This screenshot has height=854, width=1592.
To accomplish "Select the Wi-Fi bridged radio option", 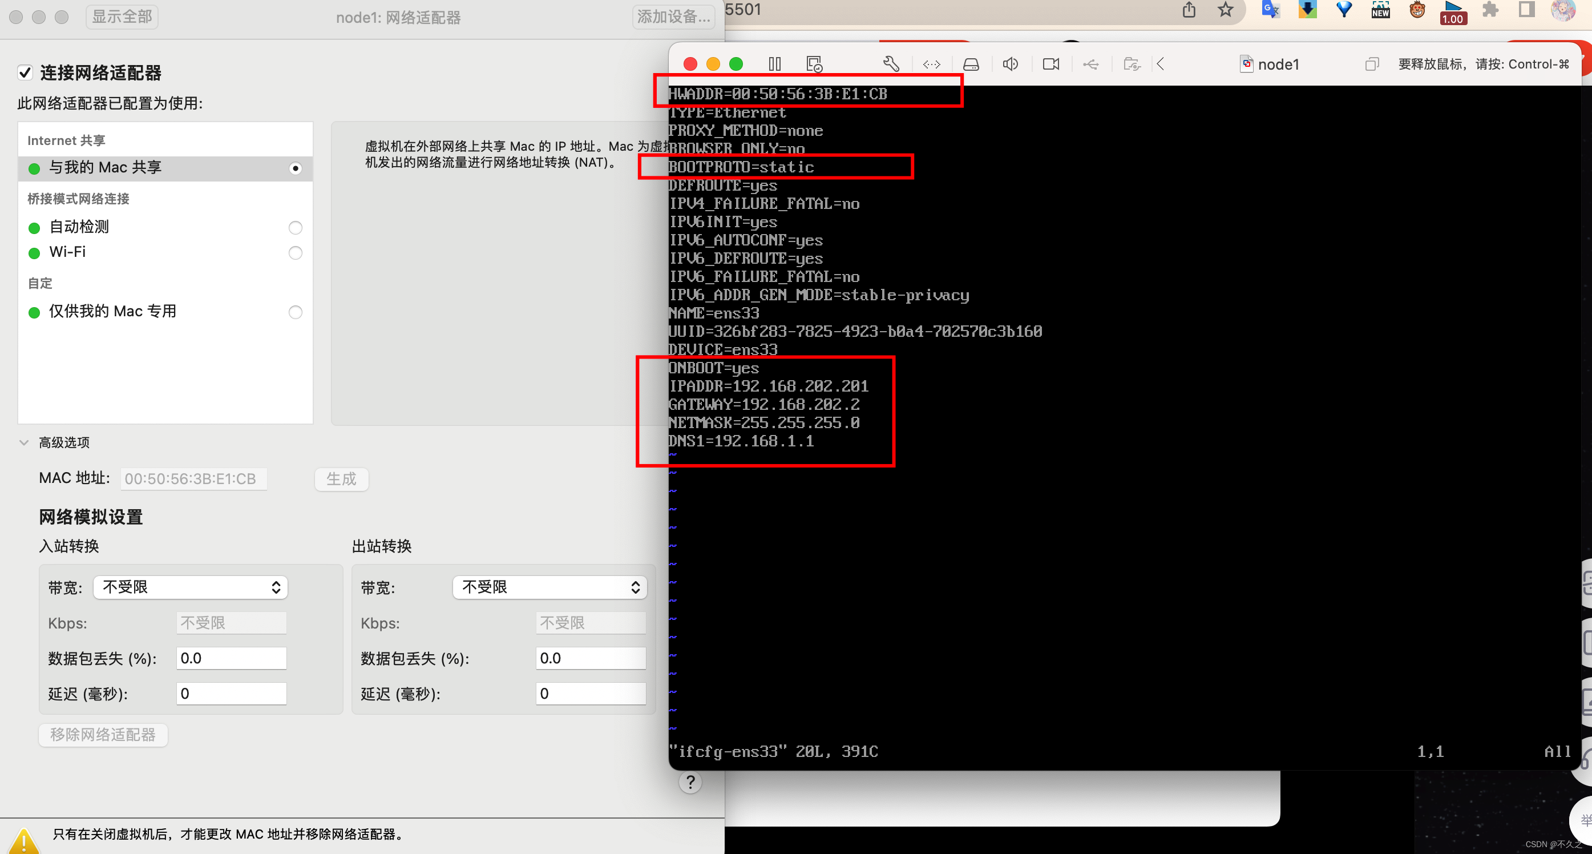I will click(296, 253).
